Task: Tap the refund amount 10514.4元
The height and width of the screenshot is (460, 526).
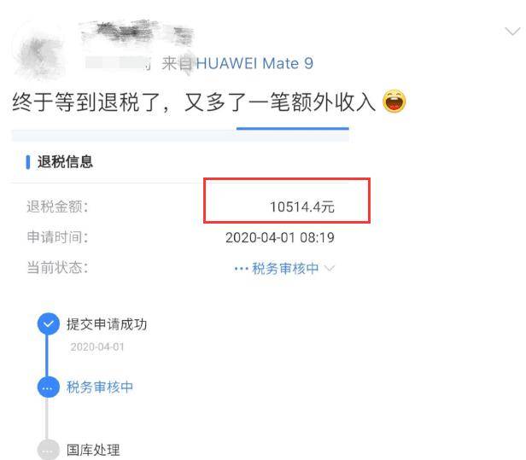Action: tap(302, 207)
